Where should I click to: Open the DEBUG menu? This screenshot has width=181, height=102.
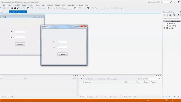(x=31, y=5)
